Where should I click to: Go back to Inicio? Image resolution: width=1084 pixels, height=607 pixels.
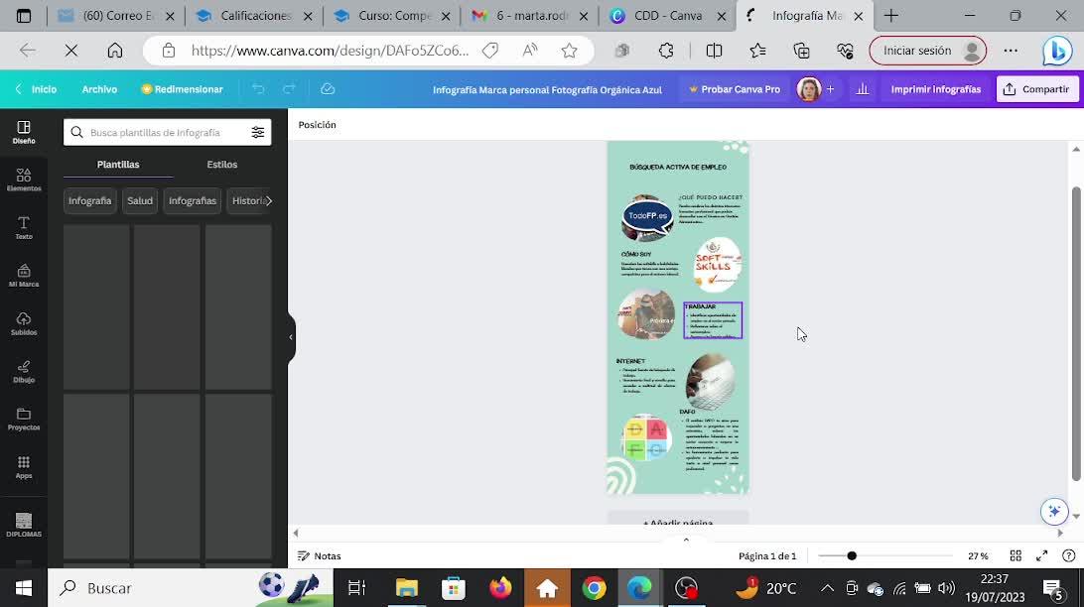point(36,89)
